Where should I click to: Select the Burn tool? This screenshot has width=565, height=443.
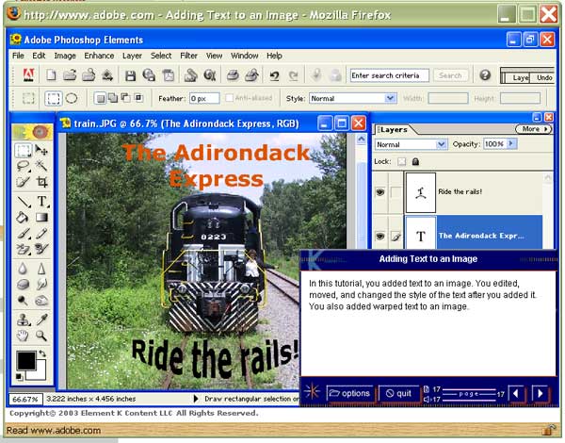click(41, 300)
